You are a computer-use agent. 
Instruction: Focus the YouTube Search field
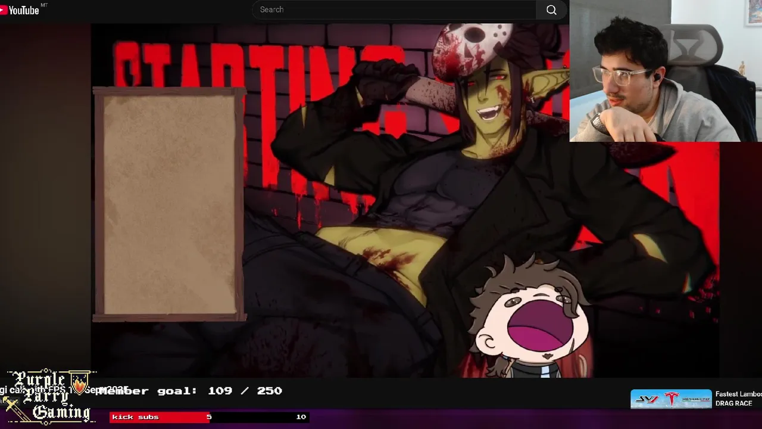point(394,10)
